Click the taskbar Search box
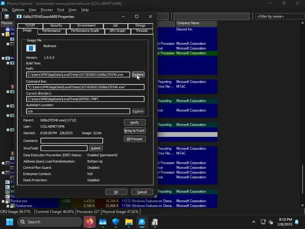This screenshot has height=229, width=305. click(x=50, y=222)
